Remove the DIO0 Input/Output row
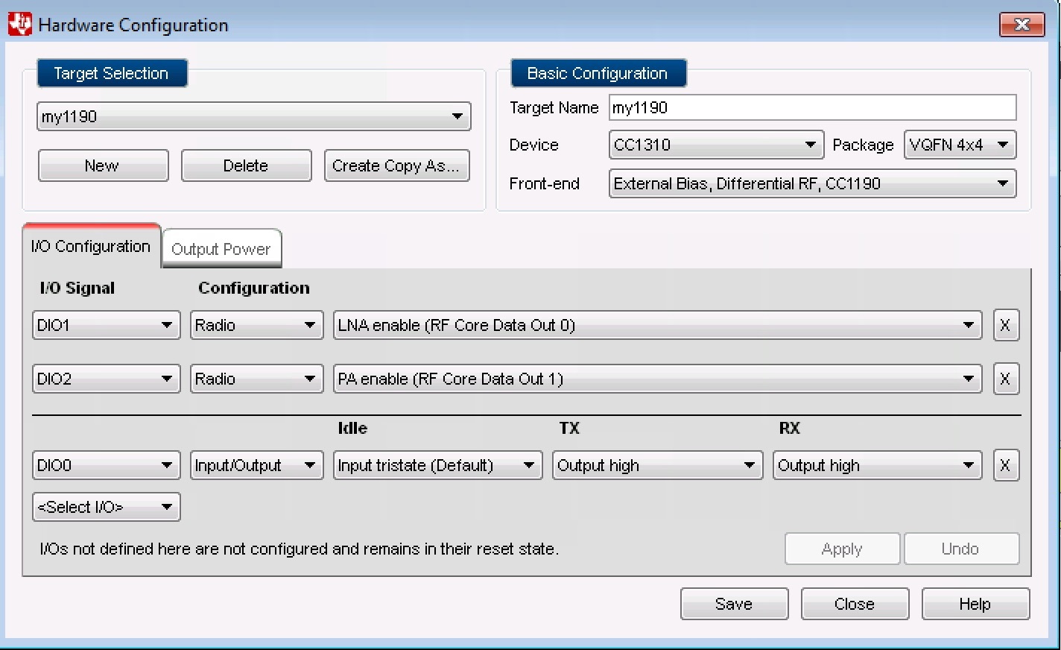Viewport: 1061px width, 650px height. (x=1006, y=465)
